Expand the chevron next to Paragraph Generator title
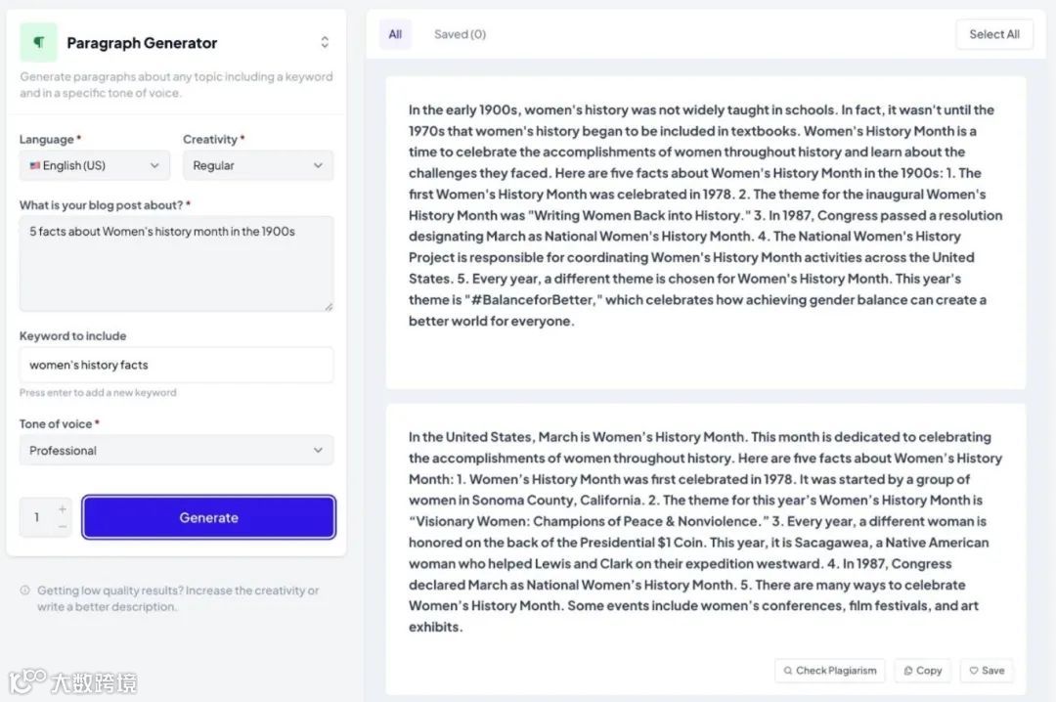This screenshot has height=702, width=1056. [x=327, y=42]
